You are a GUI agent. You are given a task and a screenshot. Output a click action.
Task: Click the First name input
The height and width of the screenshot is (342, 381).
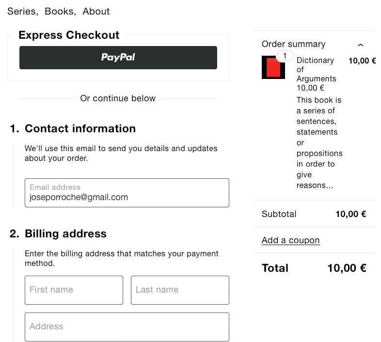(x=74, y=290)
